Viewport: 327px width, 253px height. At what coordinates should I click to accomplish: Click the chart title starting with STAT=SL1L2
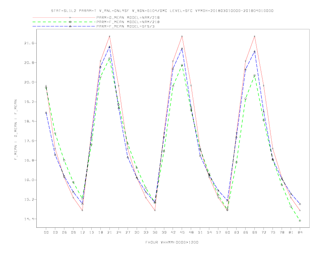(x=162, y=11)
